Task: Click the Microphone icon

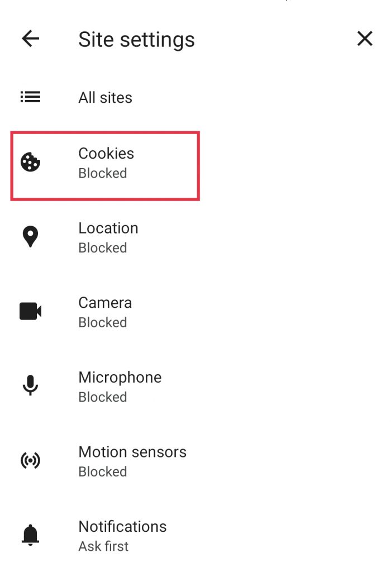Action: 31,386
